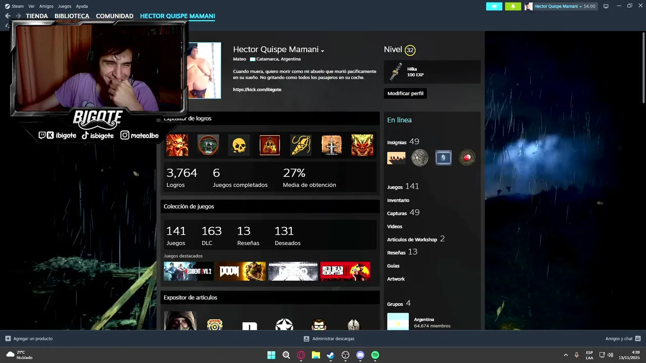
Task: Open the Resident Evil 2 featured game
Action: tap(188, 271)
